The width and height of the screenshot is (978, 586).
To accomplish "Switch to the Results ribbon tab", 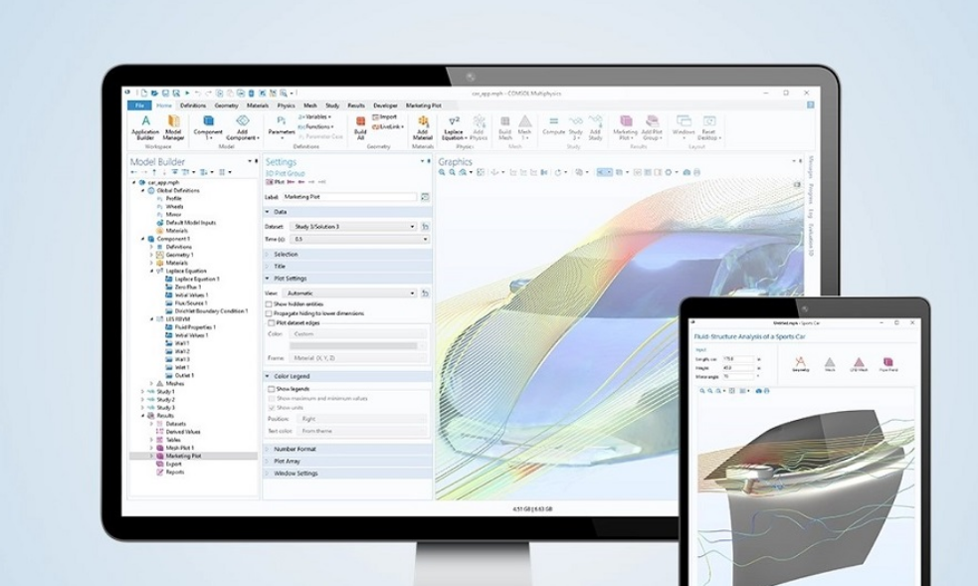I will [x=356, y=106].
